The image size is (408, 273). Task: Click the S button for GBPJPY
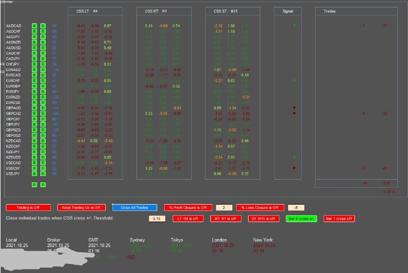click(43, 124)
